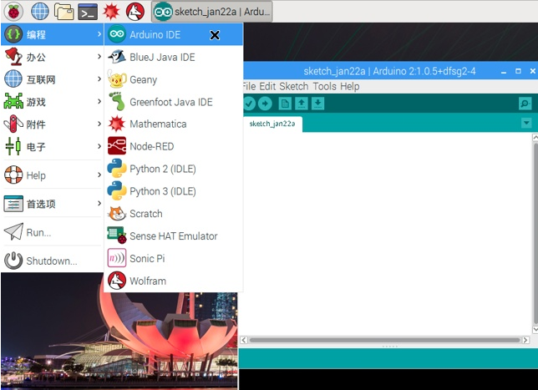Viewport: 538px width, 390px height.
Task: Open a sketch using the up-arrow icon
Action: 302,104
